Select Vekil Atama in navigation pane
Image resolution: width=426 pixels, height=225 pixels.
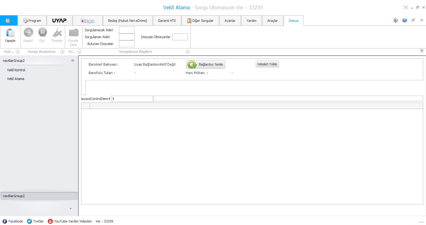click(16, 79)
